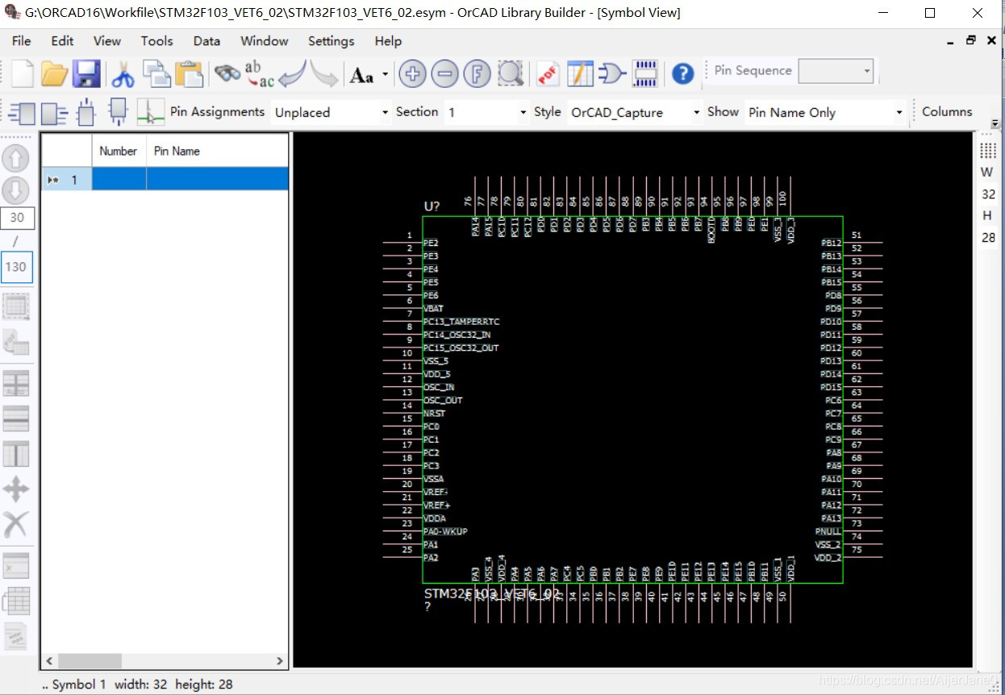Expand the Style OrCAD_Capture dropdown
Viewport: 1005px width, 695px height.
[696, 113]
